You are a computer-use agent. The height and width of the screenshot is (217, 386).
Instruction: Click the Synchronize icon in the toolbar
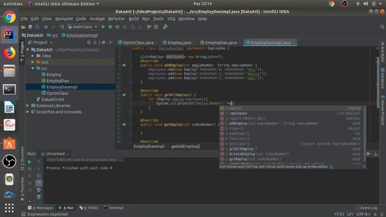[37, 27]
